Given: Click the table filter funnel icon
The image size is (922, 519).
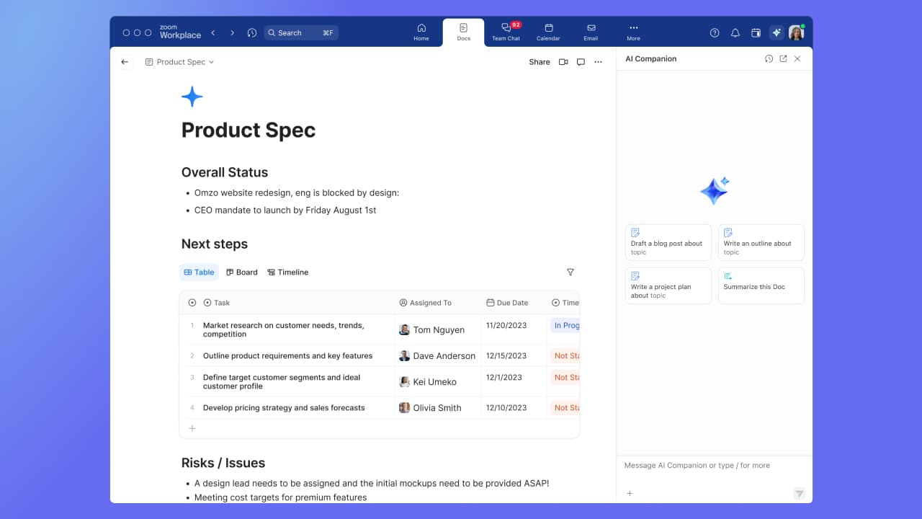Looking at the screenshot, I should tap(570, 272).
